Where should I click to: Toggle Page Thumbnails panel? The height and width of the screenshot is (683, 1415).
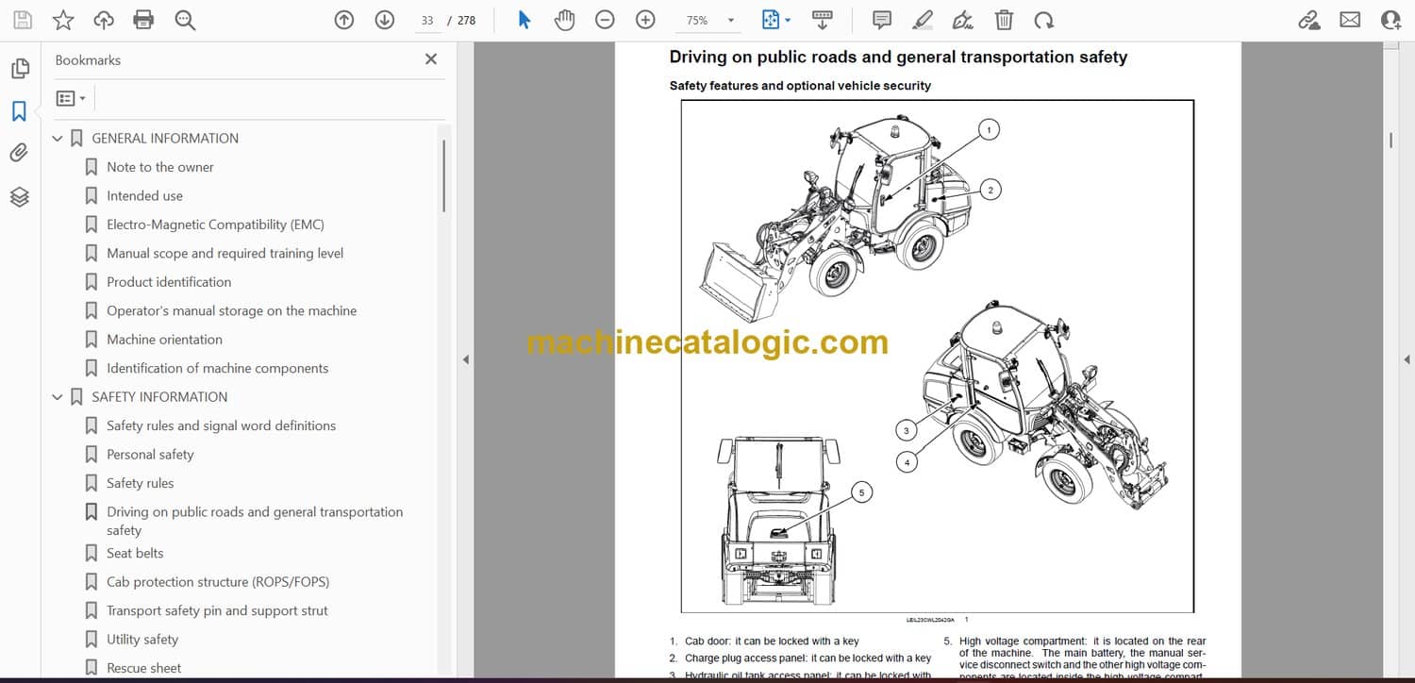(x=20, y=68)
